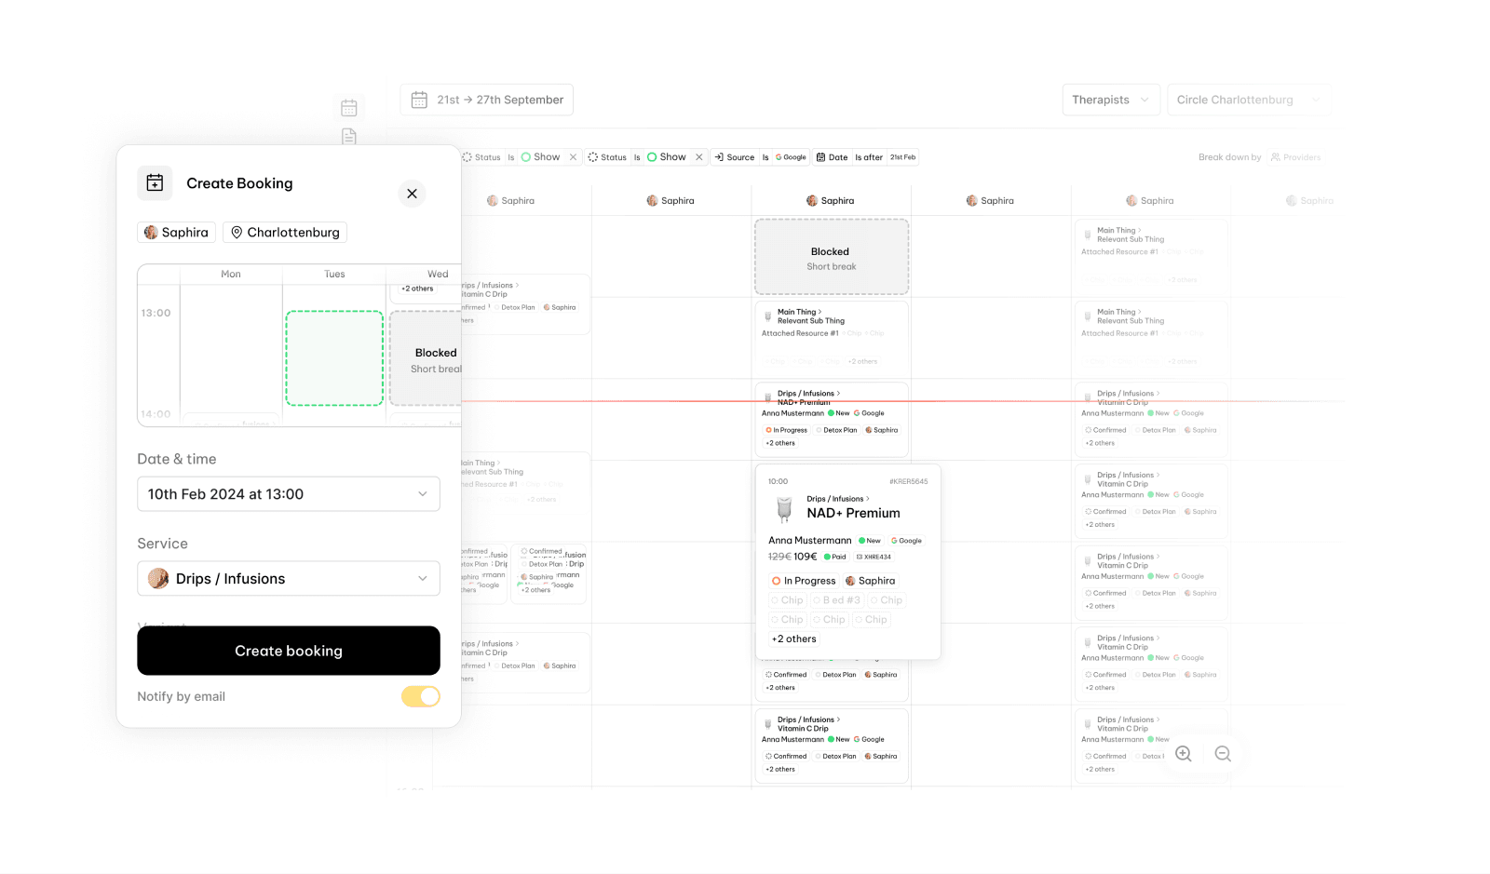Close the Create Booking panel
Viewport: 1490px width, 874px height.
[412, 194]
